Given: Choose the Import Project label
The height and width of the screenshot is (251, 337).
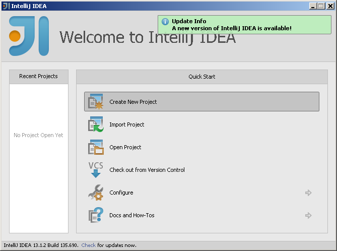Looking at the screenshot, I should pyautogui.click(x=127, y=124).
